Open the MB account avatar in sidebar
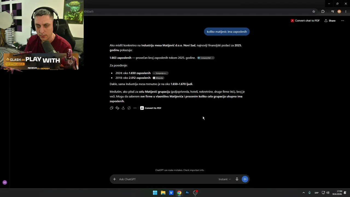The width and height of the screenshot is (350, 197). pos(5,182)
